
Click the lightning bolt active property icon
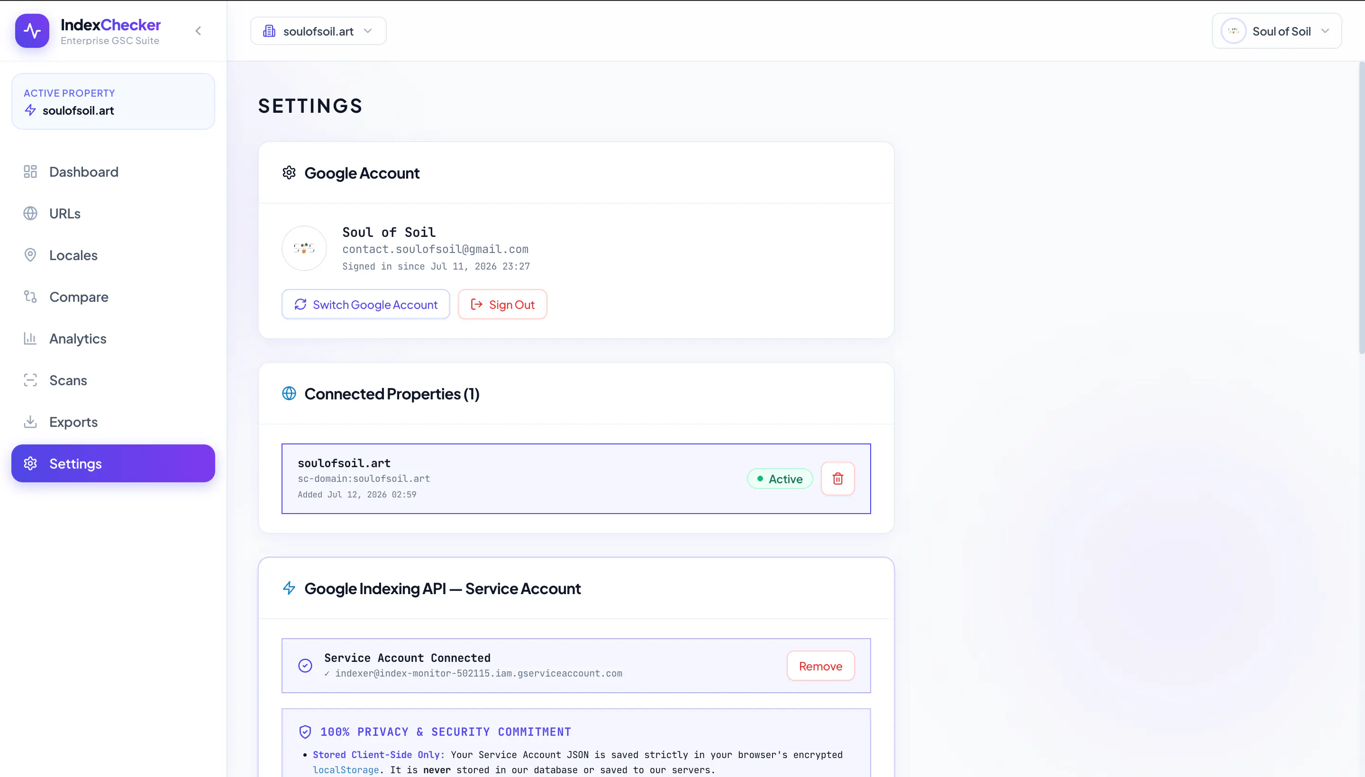click(x=30, y=110)
